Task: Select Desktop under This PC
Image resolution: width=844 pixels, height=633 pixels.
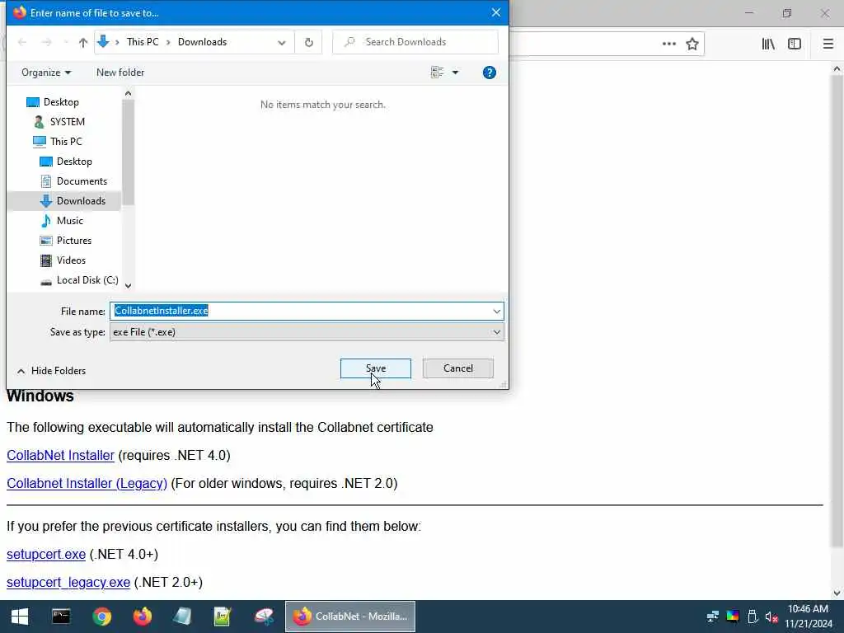Action: (x=66, y=162)
